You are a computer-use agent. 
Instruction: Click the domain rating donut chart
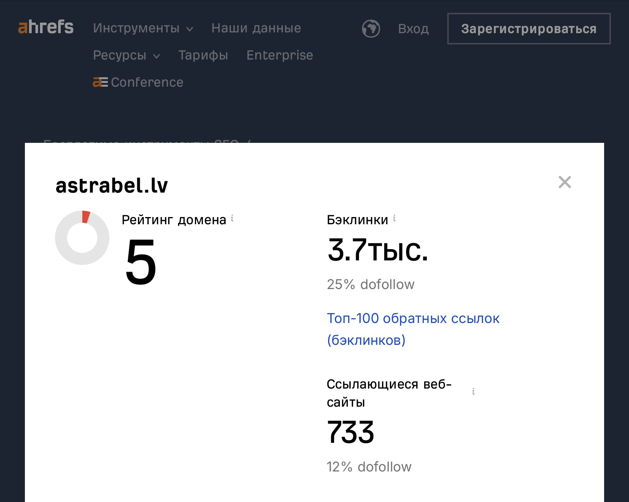(82, 238)
